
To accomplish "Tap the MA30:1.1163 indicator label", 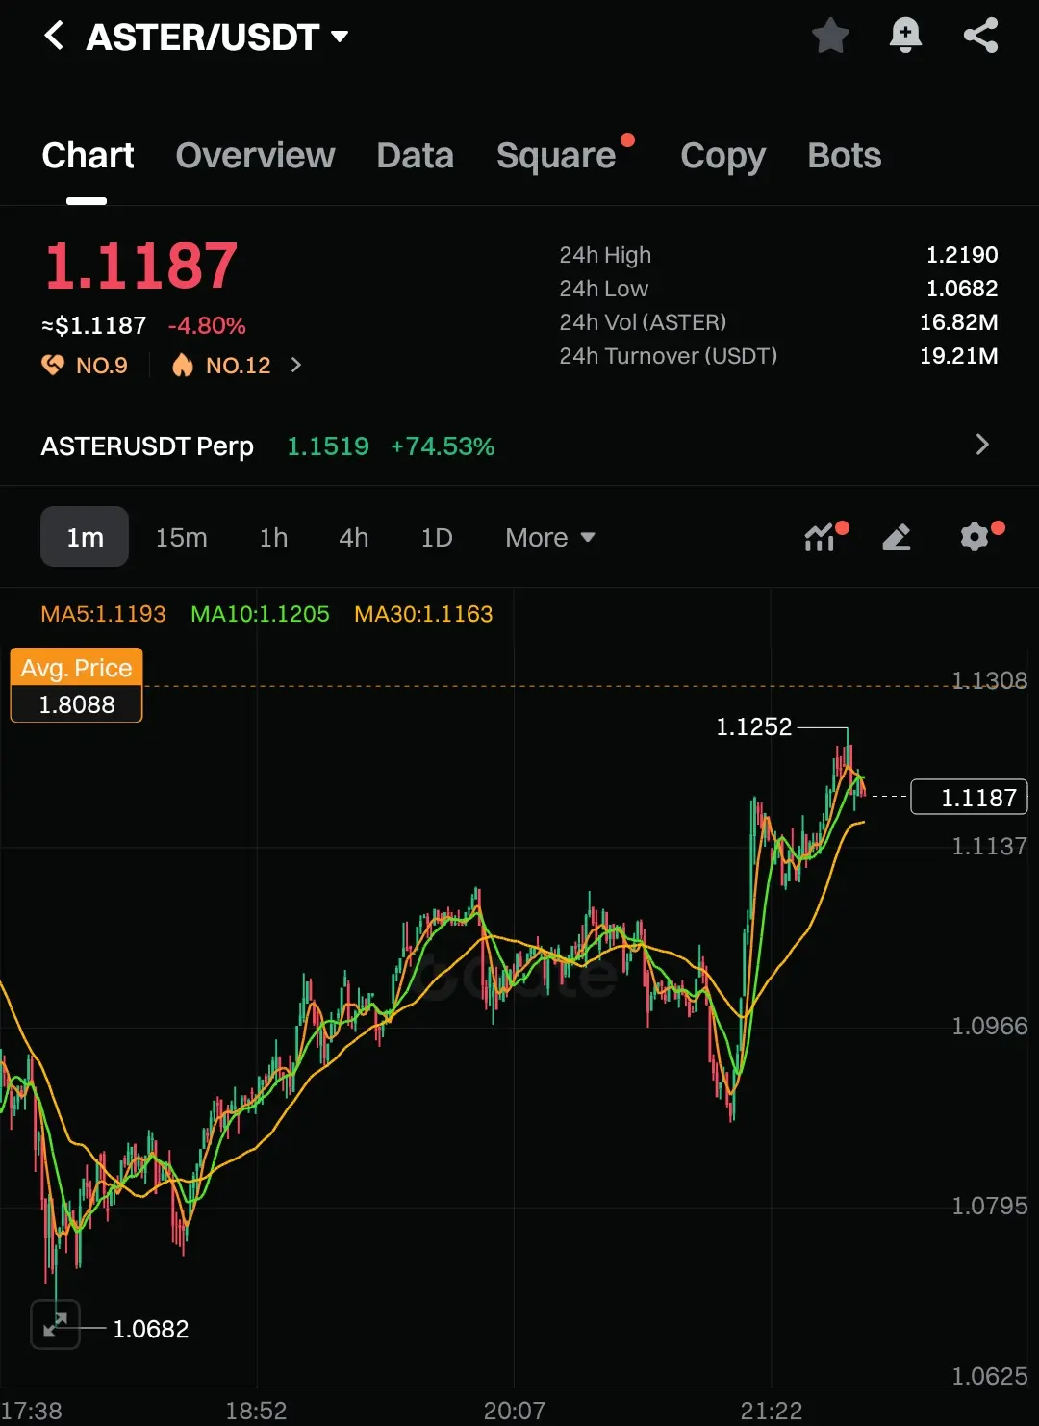I will pyautogui.click(x=423, y=614).
